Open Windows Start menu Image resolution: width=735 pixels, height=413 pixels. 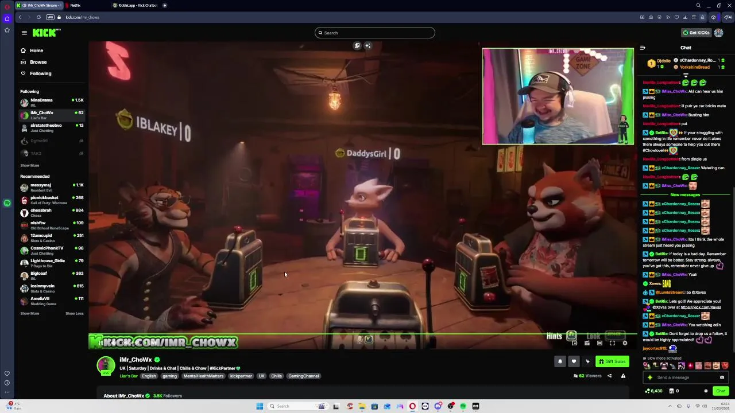coord(260,406)
